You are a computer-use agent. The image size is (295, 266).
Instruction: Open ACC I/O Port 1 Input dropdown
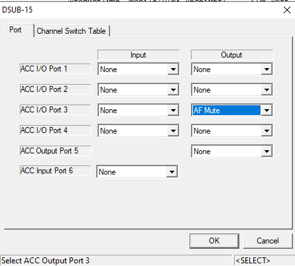click(139, 69)
